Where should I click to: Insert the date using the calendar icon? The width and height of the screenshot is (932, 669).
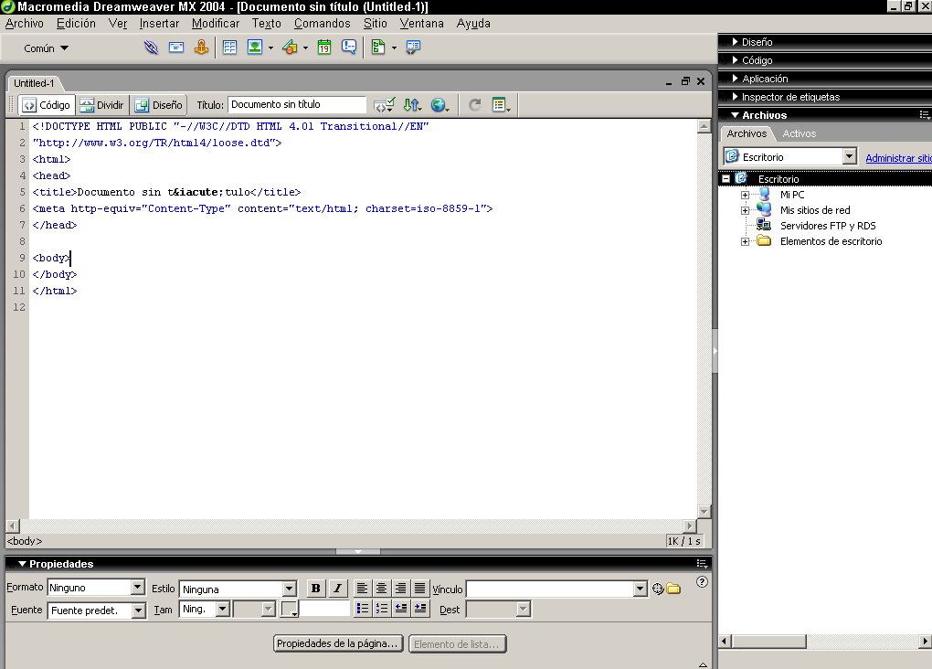[x=324, y=48]
